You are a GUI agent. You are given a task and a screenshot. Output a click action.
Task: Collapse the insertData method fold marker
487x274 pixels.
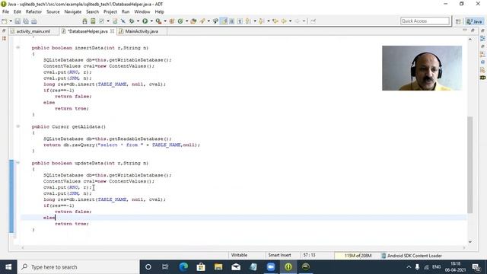click(18, 47)
